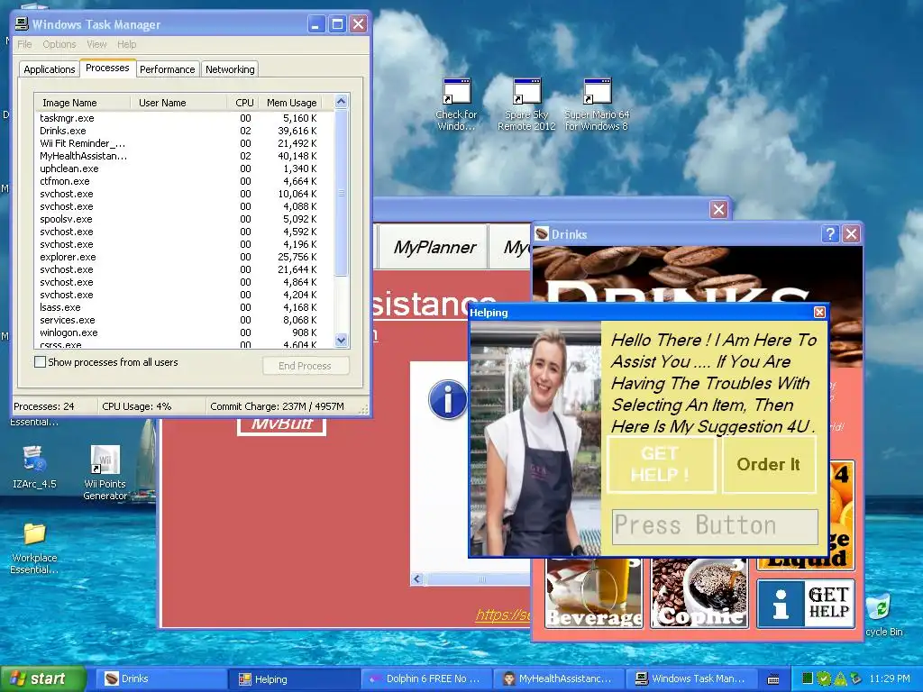Click the process list scroll-up arrow
923x692 pixels.
pos(341,102)
